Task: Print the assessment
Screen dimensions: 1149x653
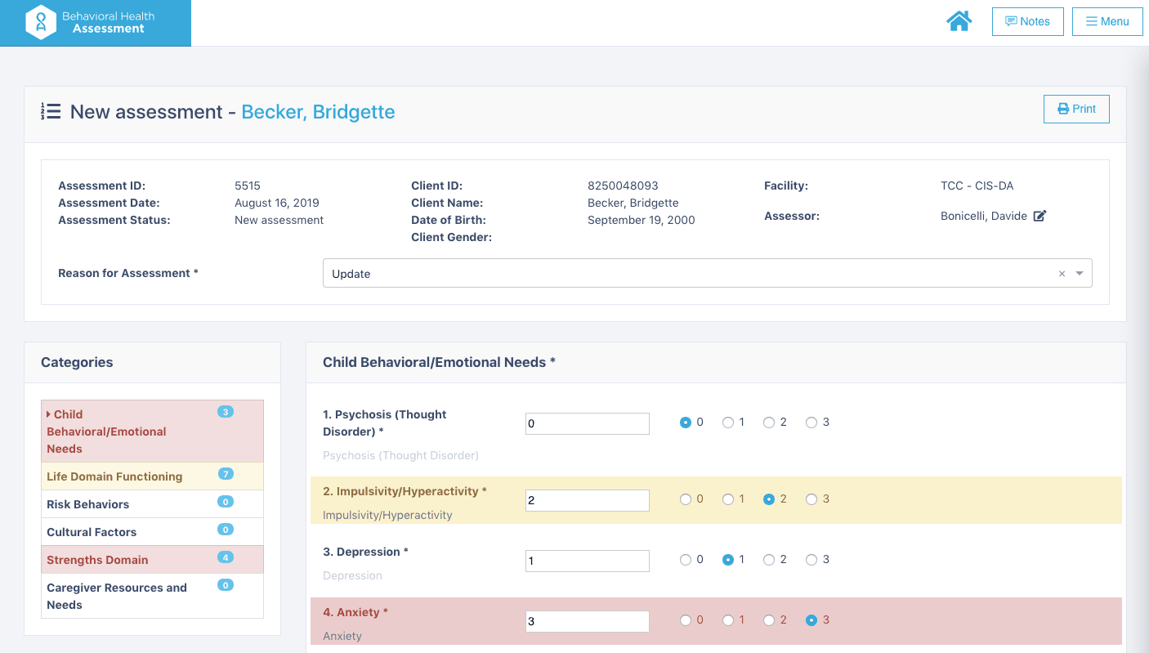Action: pos(1076,109)
